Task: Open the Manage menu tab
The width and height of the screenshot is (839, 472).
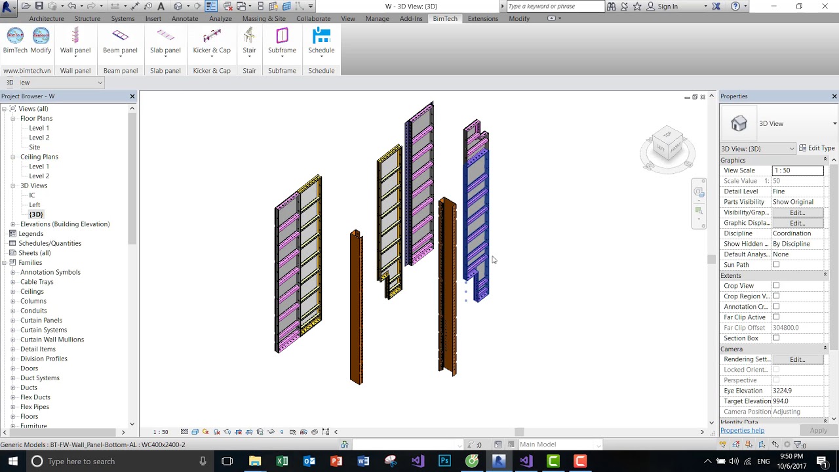Action: [x=377, y=18]
